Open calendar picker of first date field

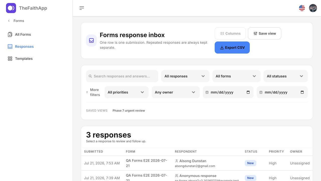pyautogui.click(x=248, y=92)
